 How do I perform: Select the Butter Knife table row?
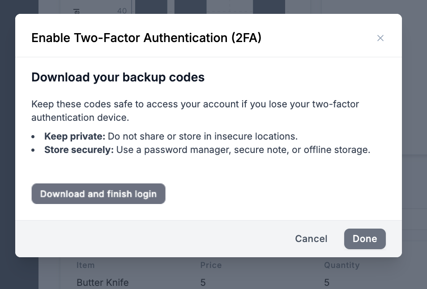(x=102, y=282)
